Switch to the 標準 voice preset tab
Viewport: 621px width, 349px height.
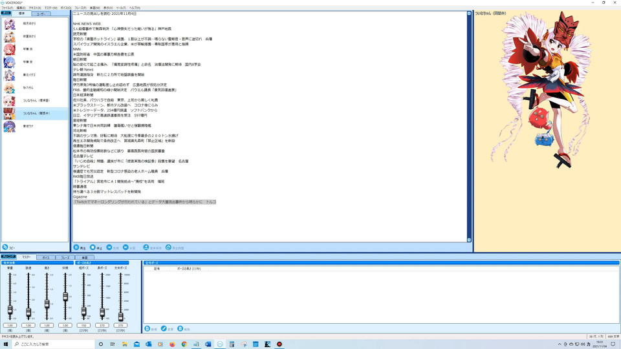click(21, 14)
